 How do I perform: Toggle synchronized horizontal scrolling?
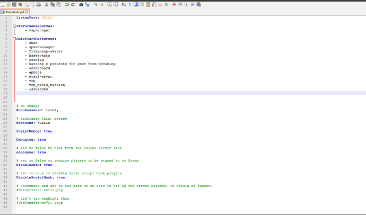coord(116,4)
